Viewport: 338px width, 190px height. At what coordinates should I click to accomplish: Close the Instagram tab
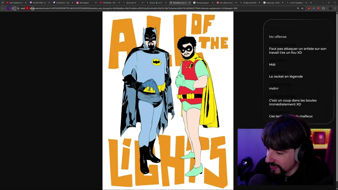click(x=96, y=3)
